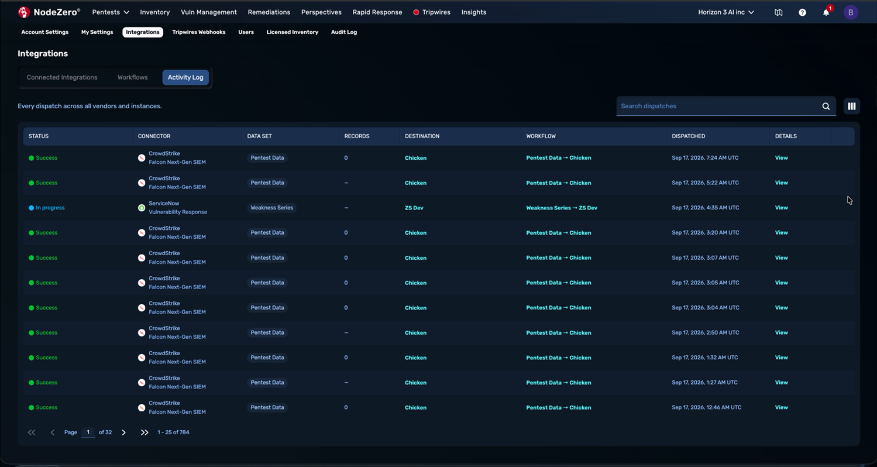Open the Horizon 3 AI inc account dropdown
The image size is (877, 467).
[726, 12]
